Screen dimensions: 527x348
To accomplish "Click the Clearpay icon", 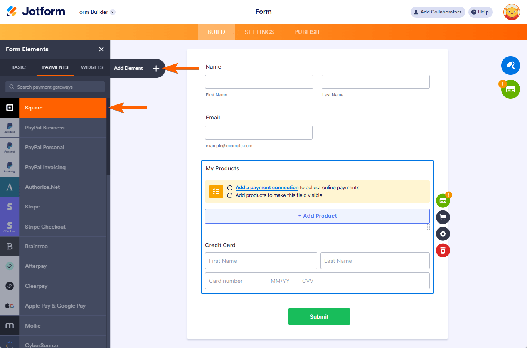I will [10, 286].
